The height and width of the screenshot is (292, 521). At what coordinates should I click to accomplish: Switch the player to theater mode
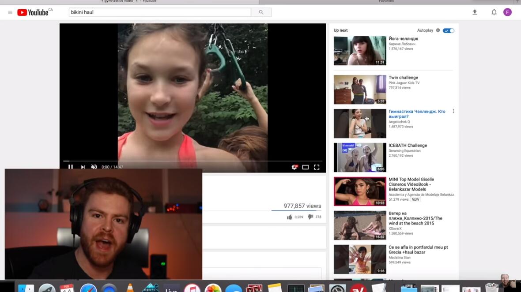[305, 167]
